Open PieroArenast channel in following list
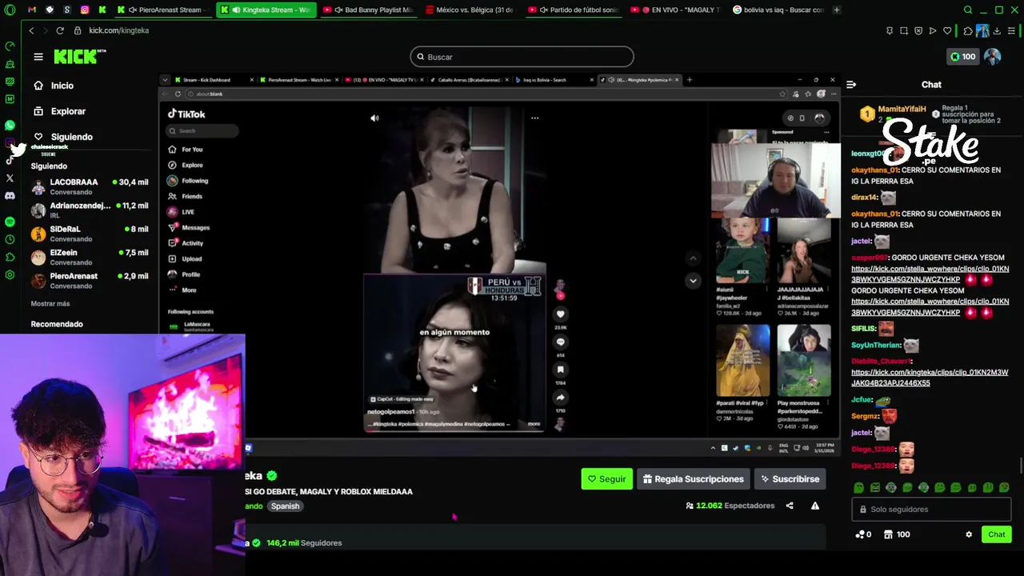 coord(90,280)
